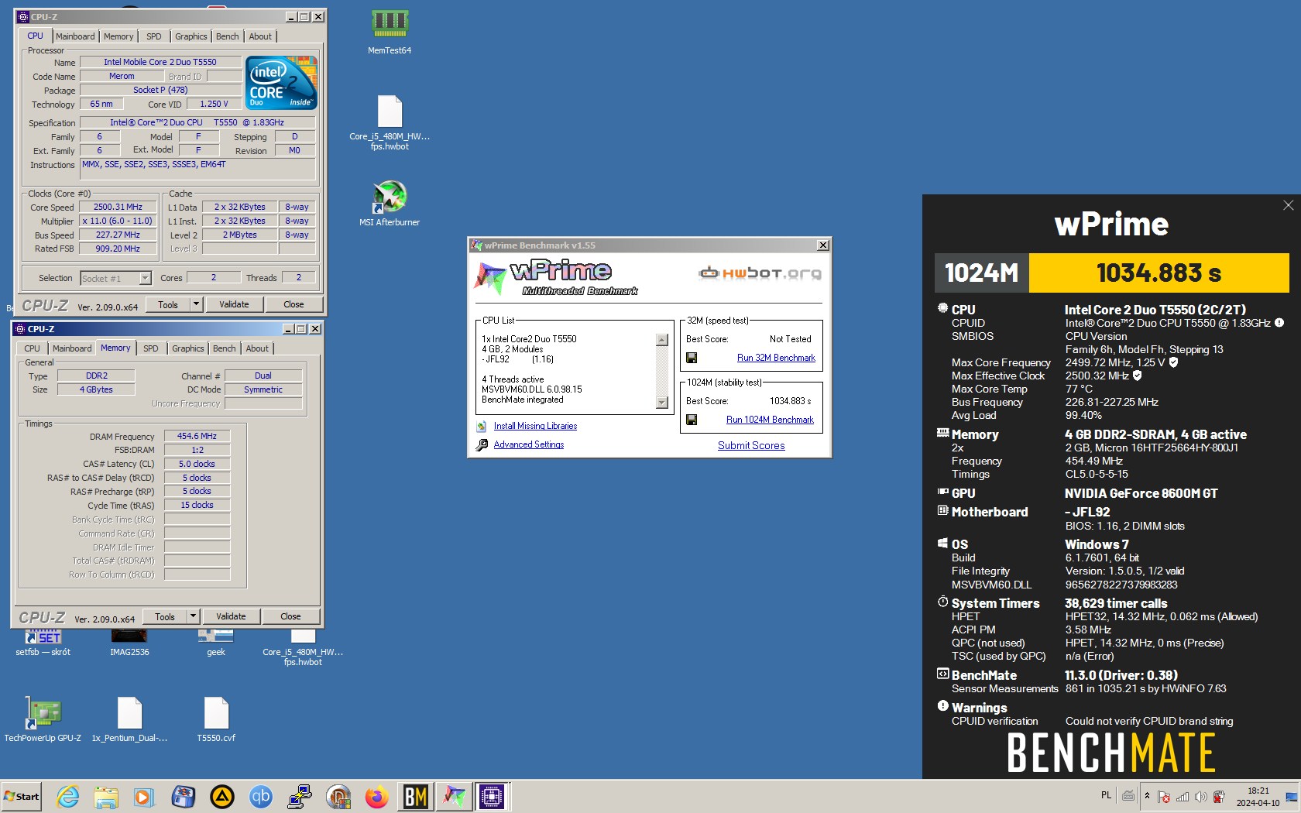Click the Bus Speed 227.27 MHz value

point(118,235)
